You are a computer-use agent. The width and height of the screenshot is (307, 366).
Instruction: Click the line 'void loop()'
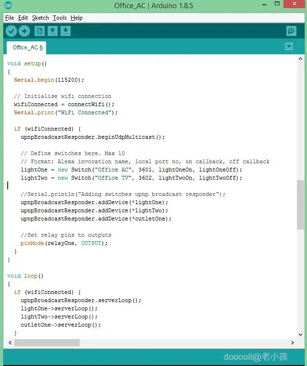click(x=25, y=276)
